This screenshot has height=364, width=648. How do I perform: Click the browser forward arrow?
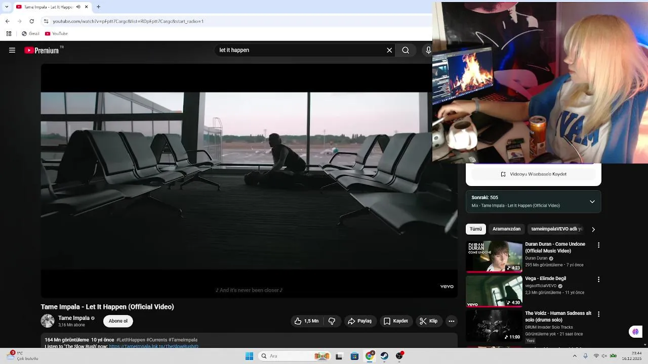[20, 22]
